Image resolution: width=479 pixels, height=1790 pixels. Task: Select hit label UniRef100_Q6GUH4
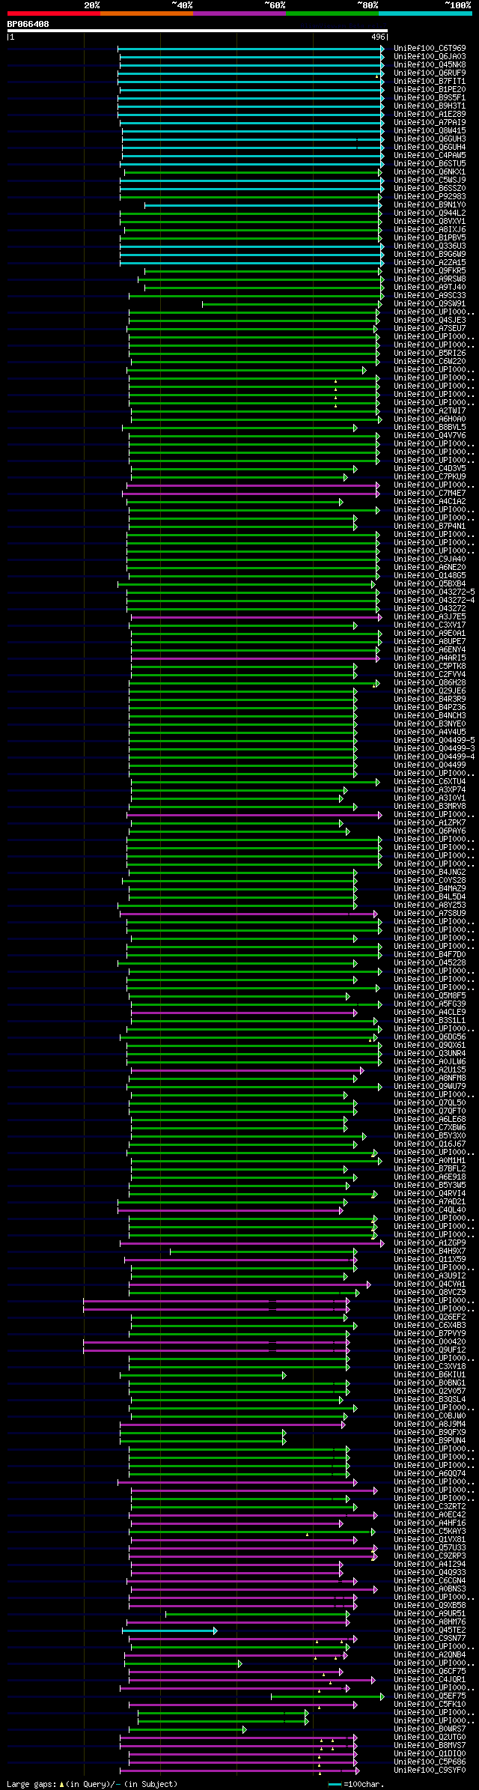(x=430, y=147)
